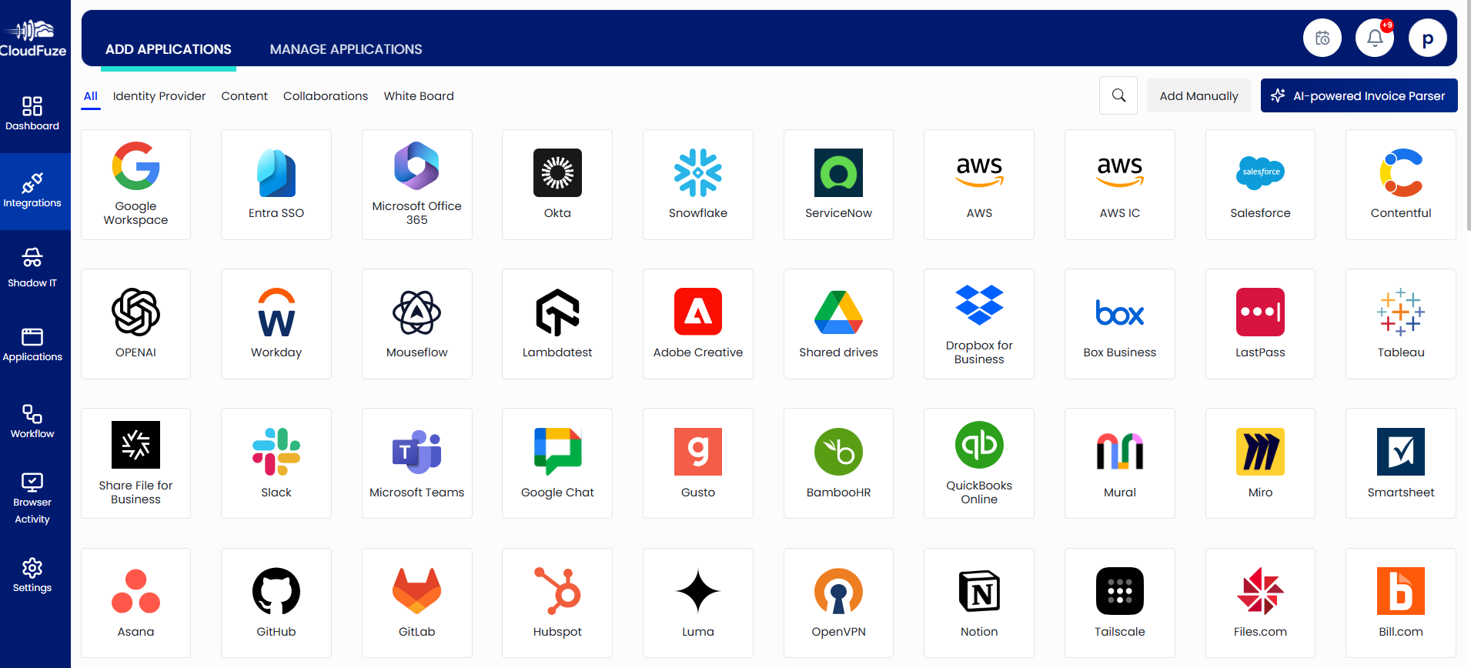This screenshot has height=668, width=1471.
Task: Select the Miro app icon
Action: click(x=1260, y=452)
